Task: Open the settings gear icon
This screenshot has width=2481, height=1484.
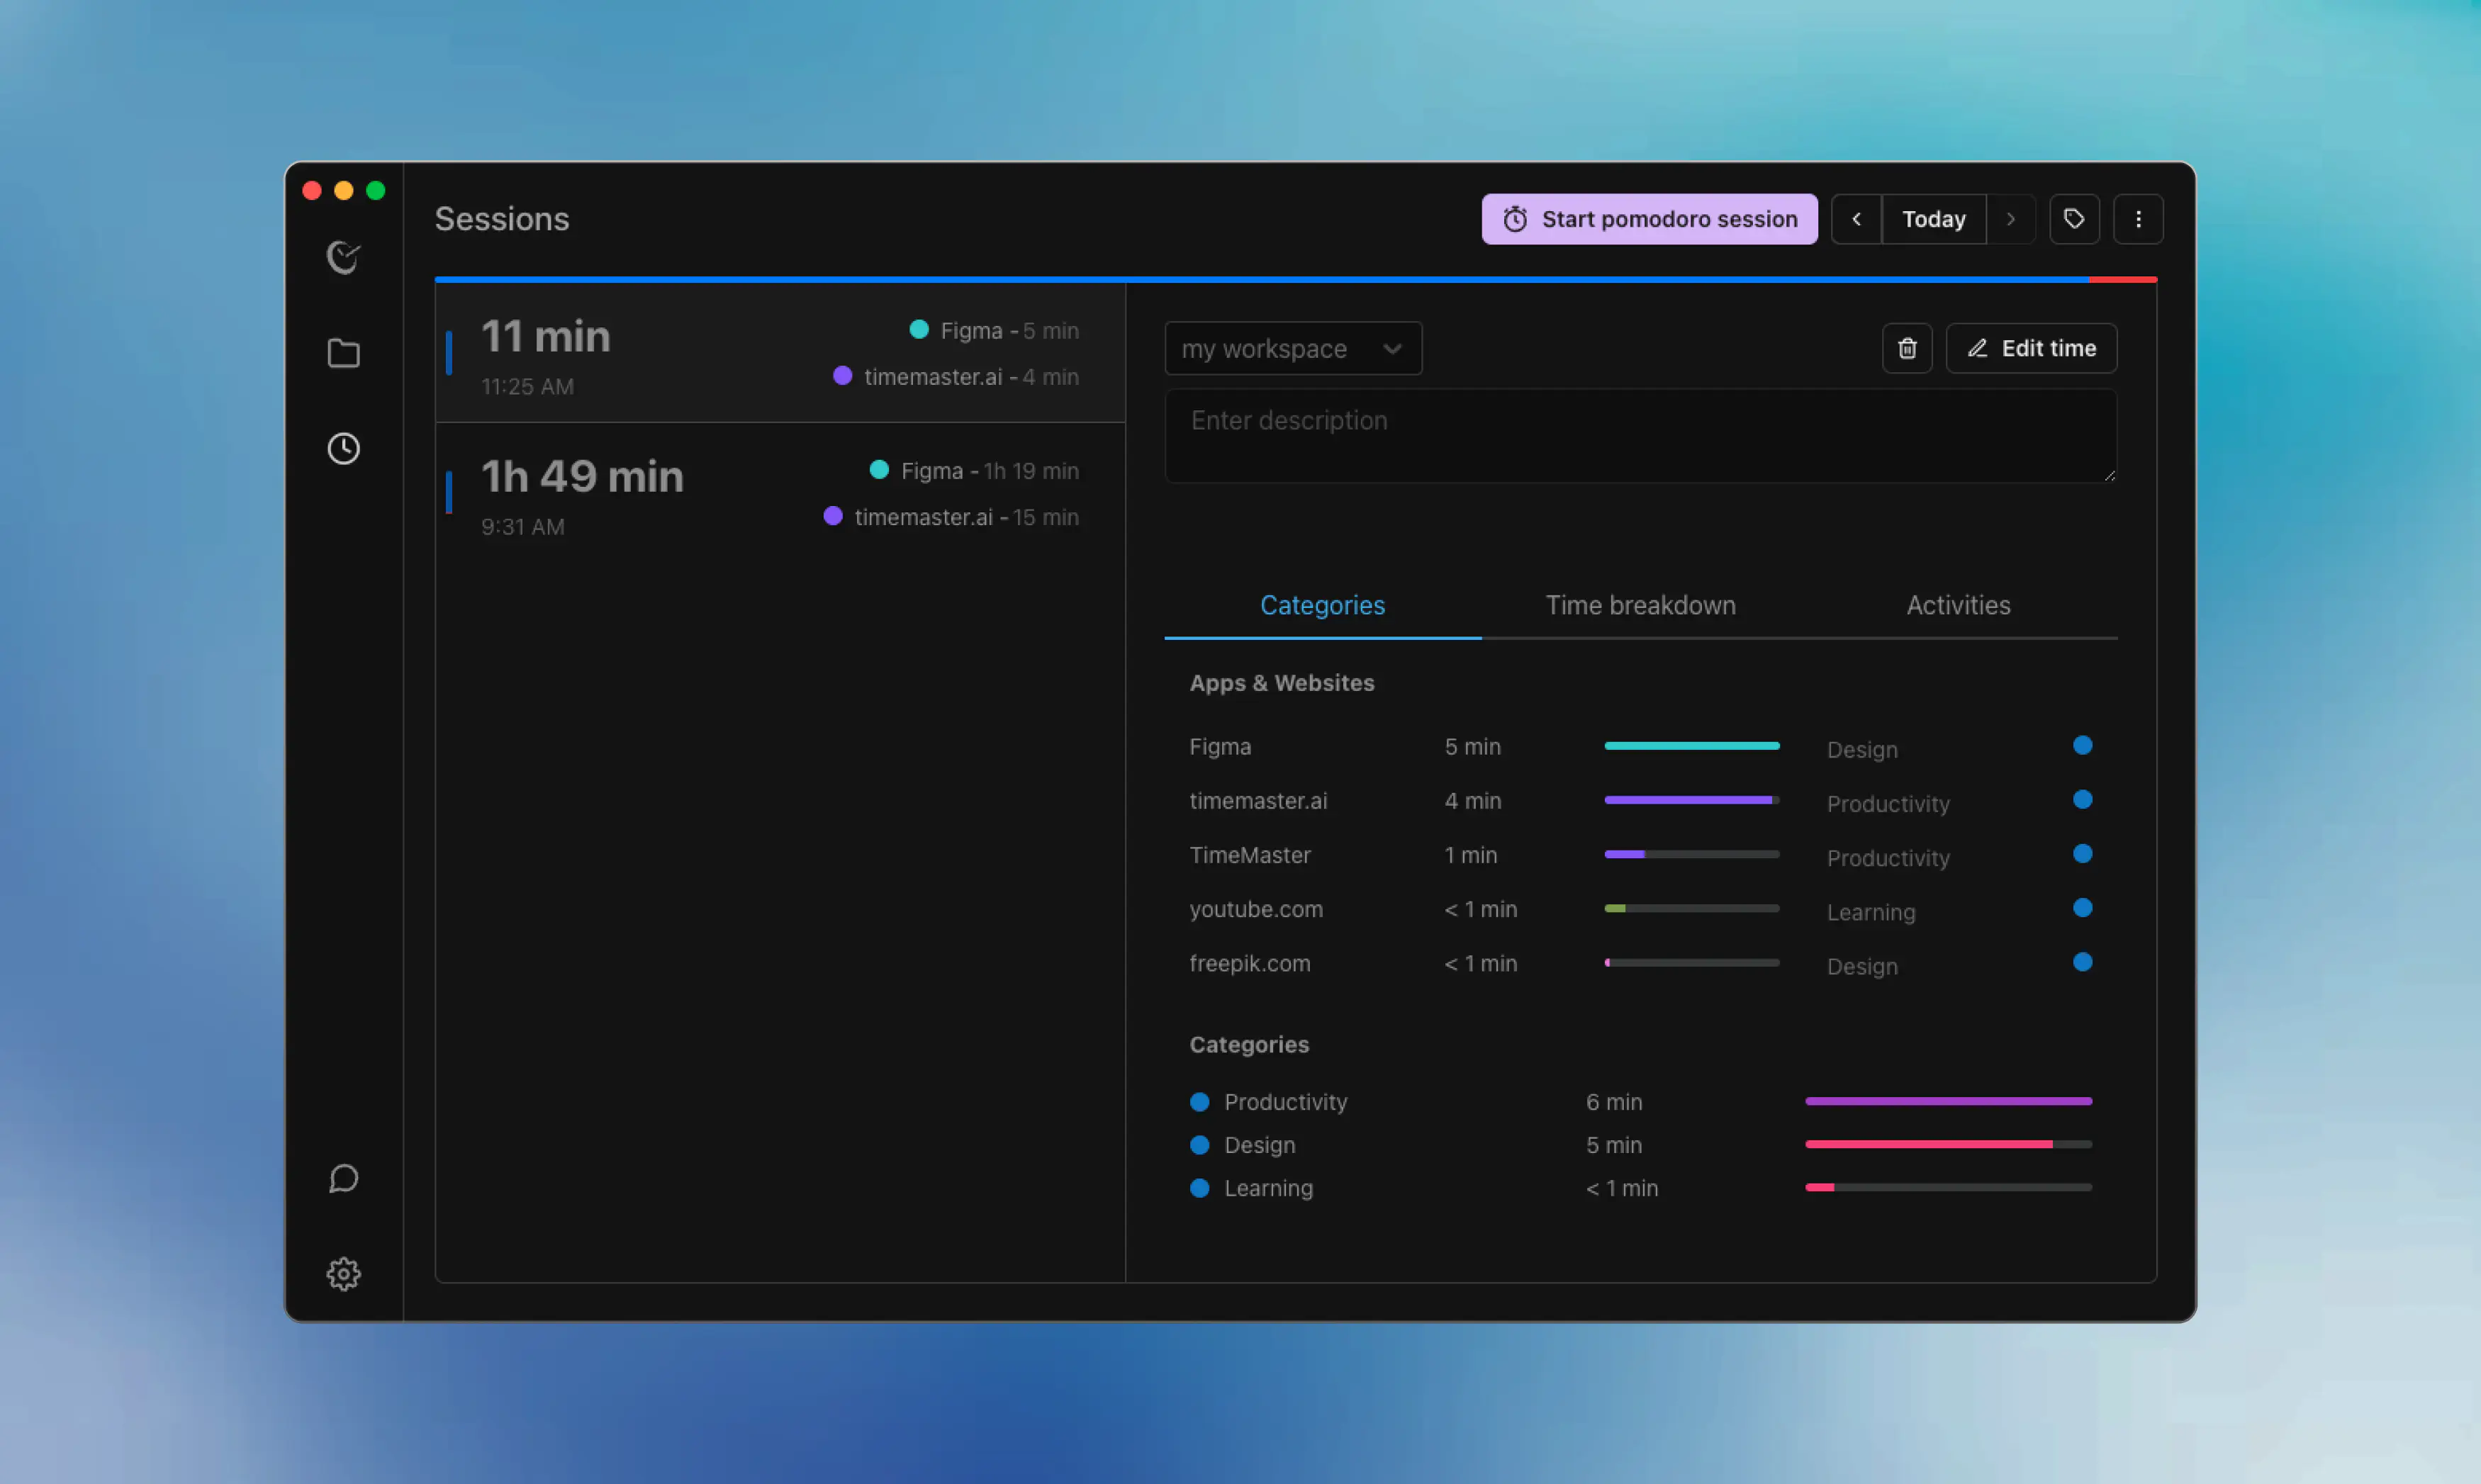Action: coord(343,1273)
